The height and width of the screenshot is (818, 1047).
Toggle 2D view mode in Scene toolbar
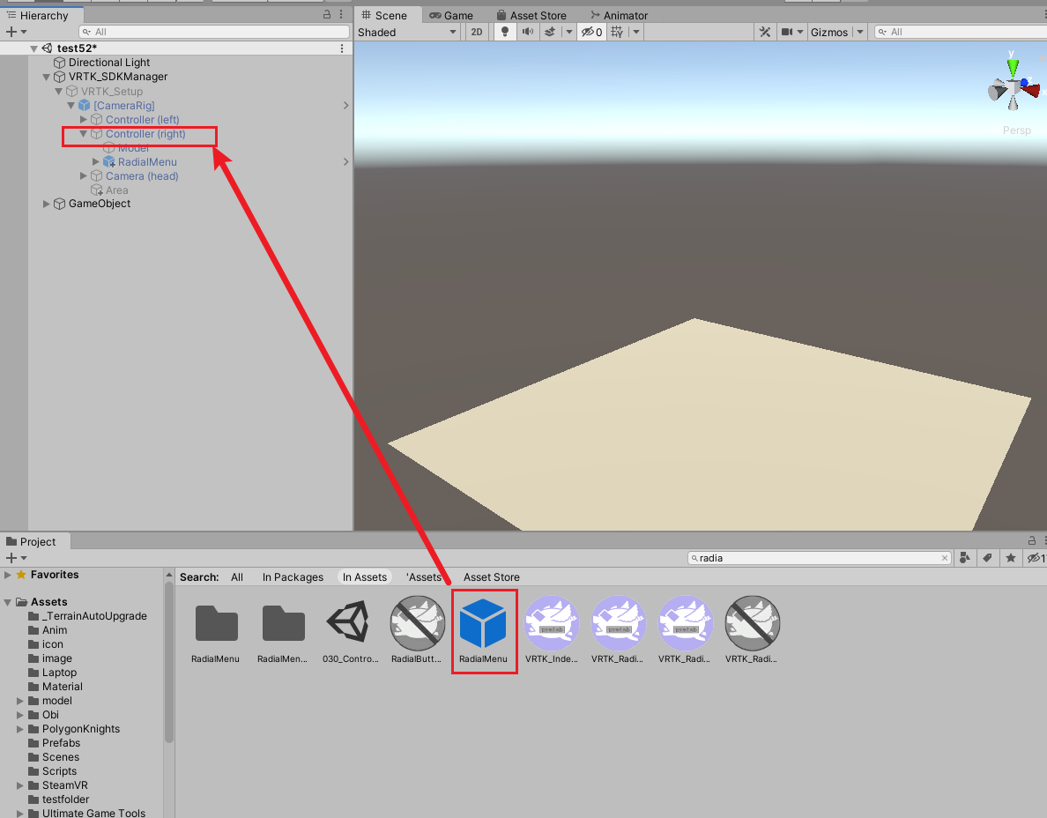pyautogui.click(x=476, y=32)
